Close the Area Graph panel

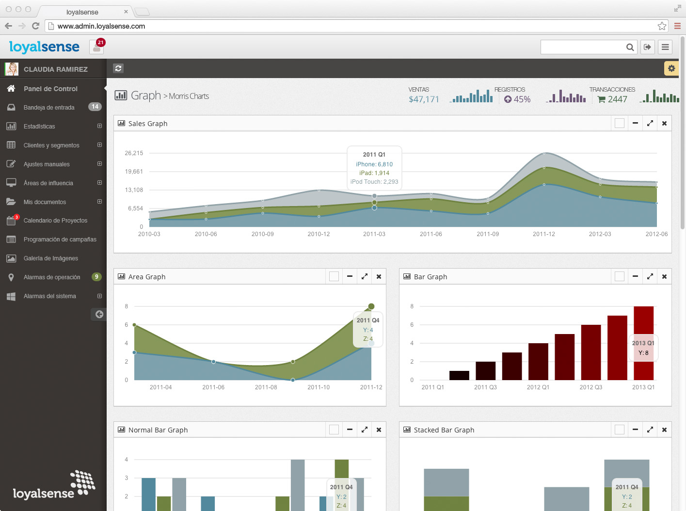tap(379, 277)
